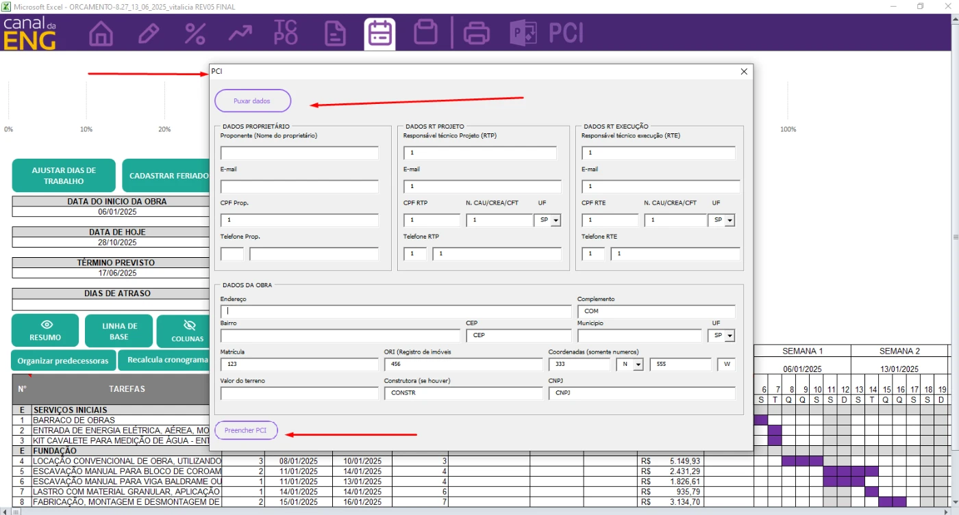959x515 pixels.
Task: Open the UF dropdown beside Município
Action: click(730, 336)
